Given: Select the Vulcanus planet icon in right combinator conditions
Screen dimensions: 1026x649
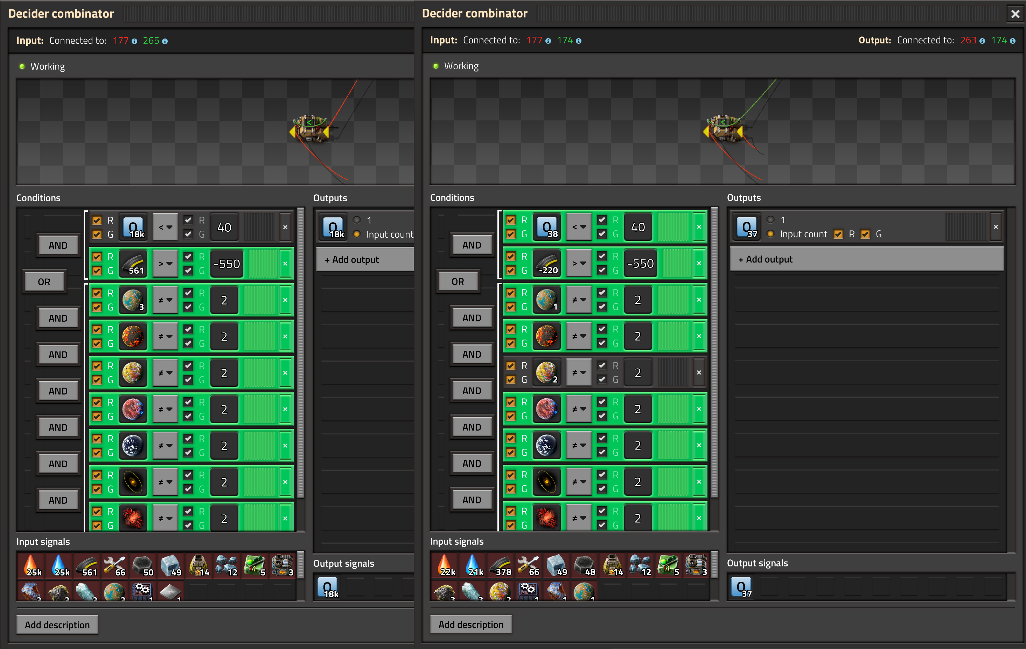Looking at the screenshot, I should coord(547,336).
